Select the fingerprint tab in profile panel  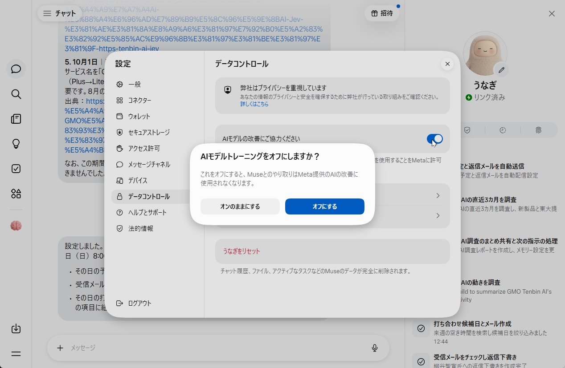point(538,130)
